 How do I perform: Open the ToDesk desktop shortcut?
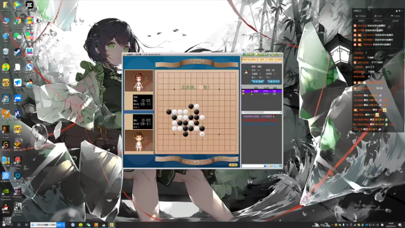pos(18,83)
